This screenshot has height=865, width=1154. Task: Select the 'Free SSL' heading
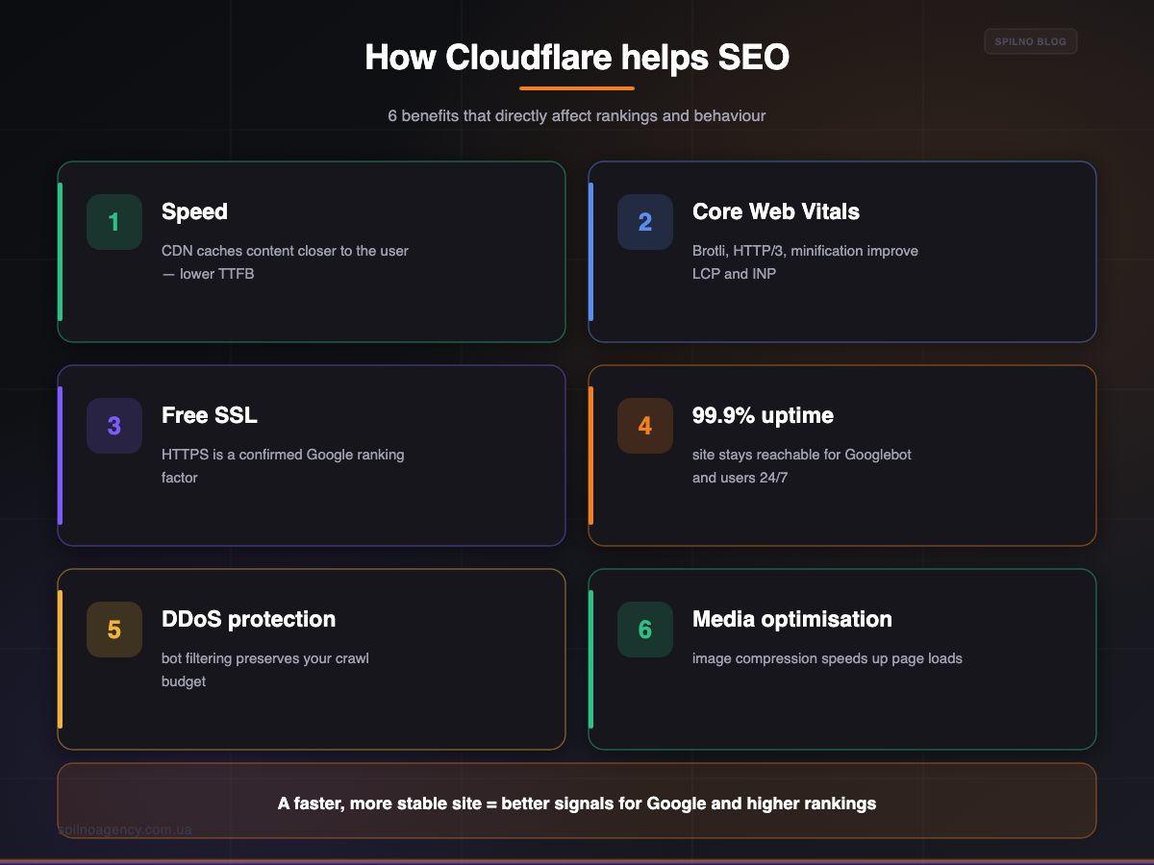(210, 415)
